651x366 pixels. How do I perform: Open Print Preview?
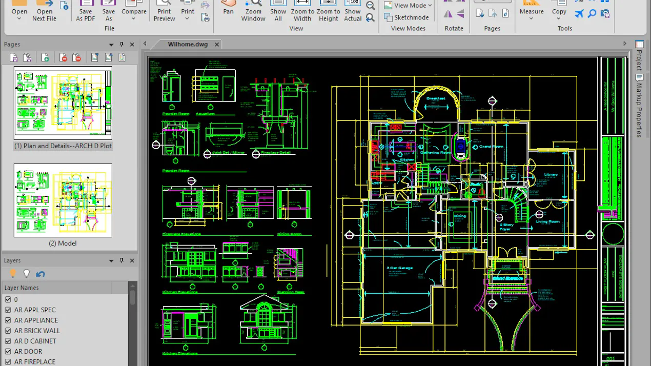tap(164, 11)
